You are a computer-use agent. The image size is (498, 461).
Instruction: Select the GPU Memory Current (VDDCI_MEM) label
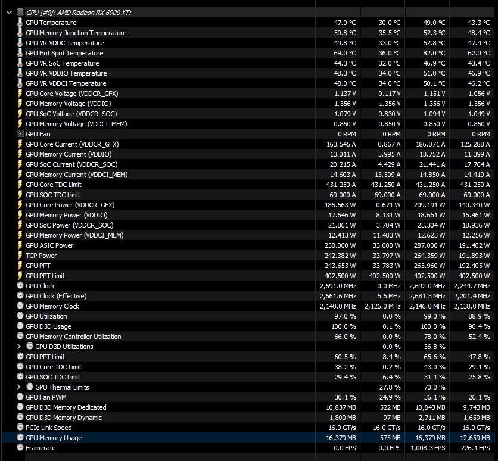[76, 175]
